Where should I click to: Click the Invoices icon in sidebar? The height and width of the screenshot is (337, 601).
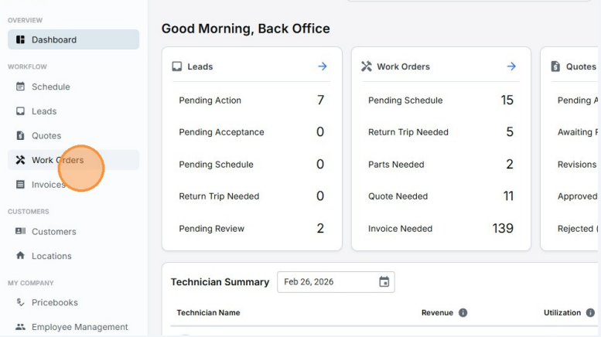(20, 185)
